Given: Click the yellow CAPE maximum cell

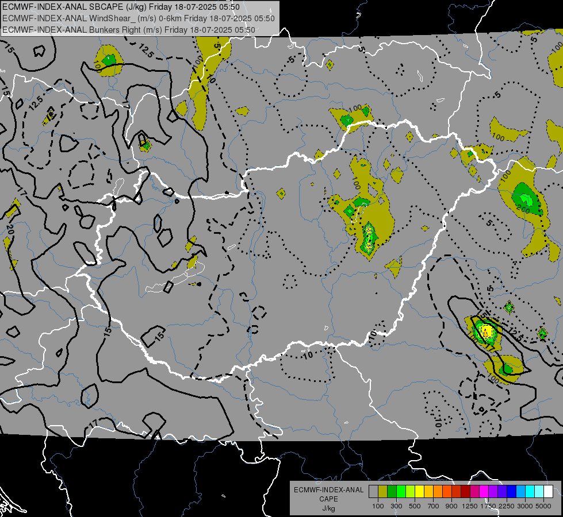Looking at the screenshot, I should 487,331.
